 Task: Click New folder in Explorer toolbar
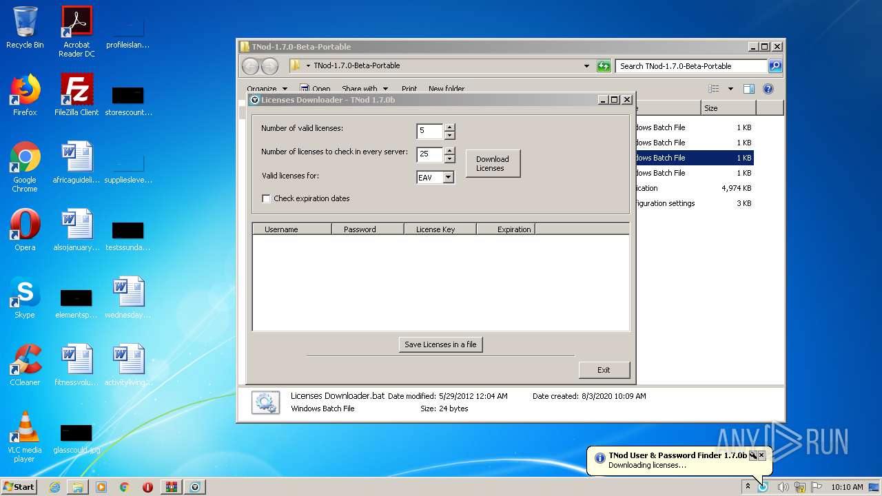click(447, 89)
